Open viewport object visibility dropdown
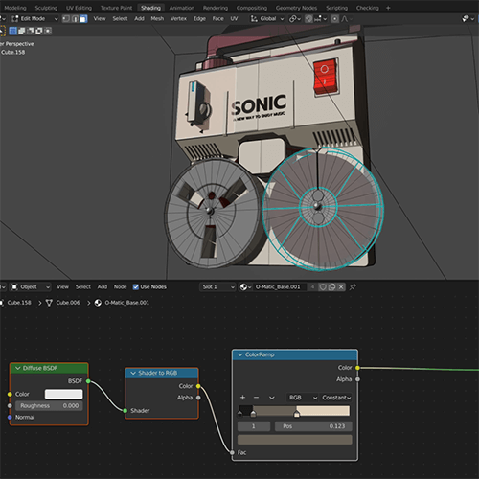 [468, 19]
